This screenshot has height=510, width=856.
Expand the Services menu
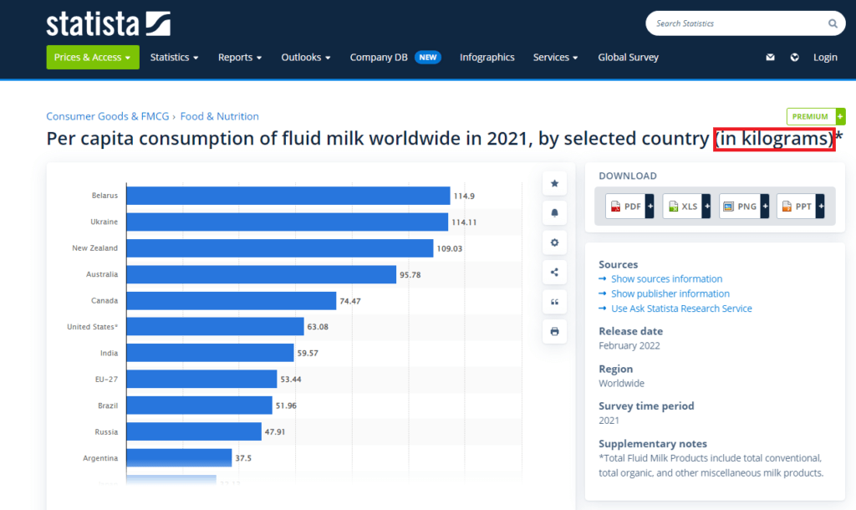coord(555,58)
